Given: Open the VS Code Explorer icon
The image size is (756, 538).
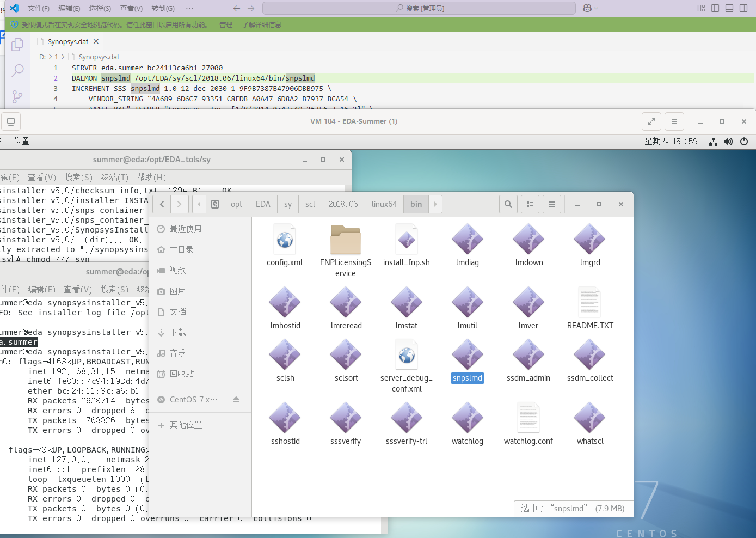Looking at the screenshot, I should click(x=17, y=45).
